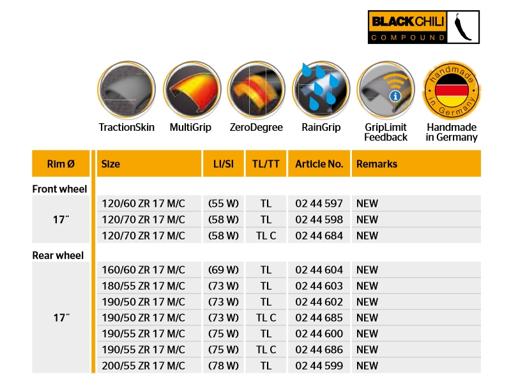
Task: Click the Rear wheel section label
Action: [58, 255]
